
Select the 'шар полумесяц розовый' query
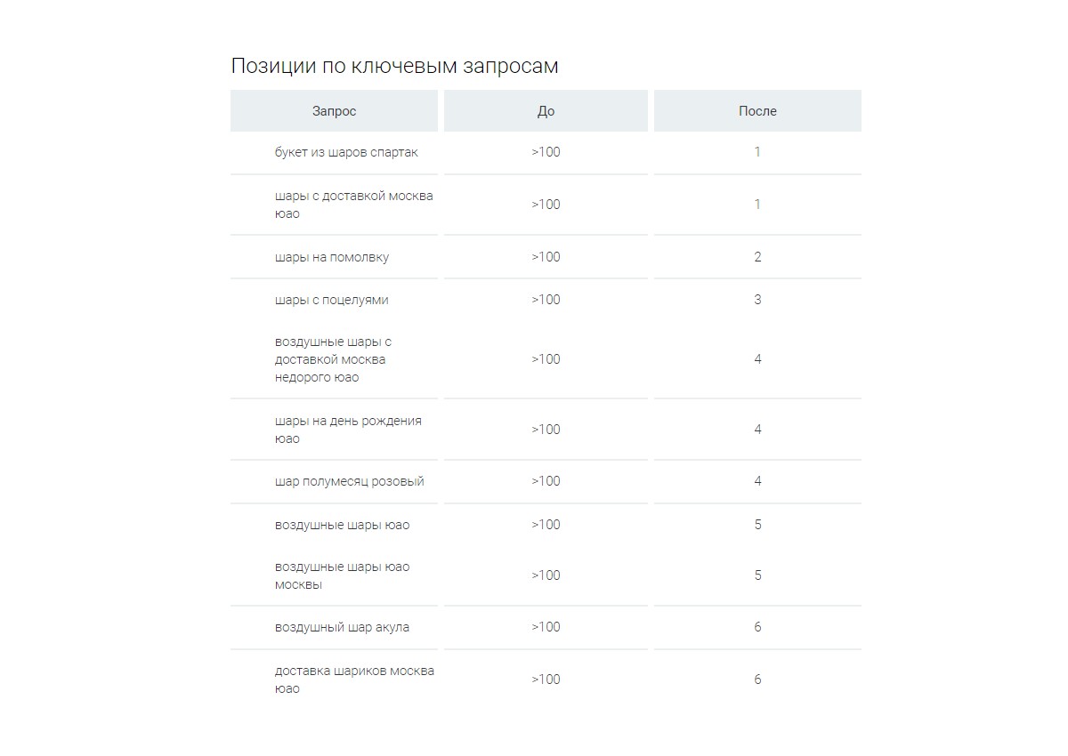[x=350, y=481]
